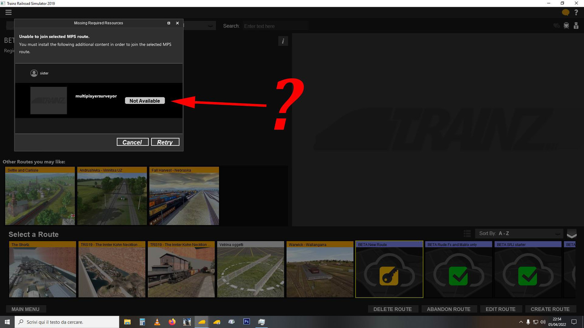Close the Missing Required Resources dialog
584x328 pixels.
(x=177, y=23)
